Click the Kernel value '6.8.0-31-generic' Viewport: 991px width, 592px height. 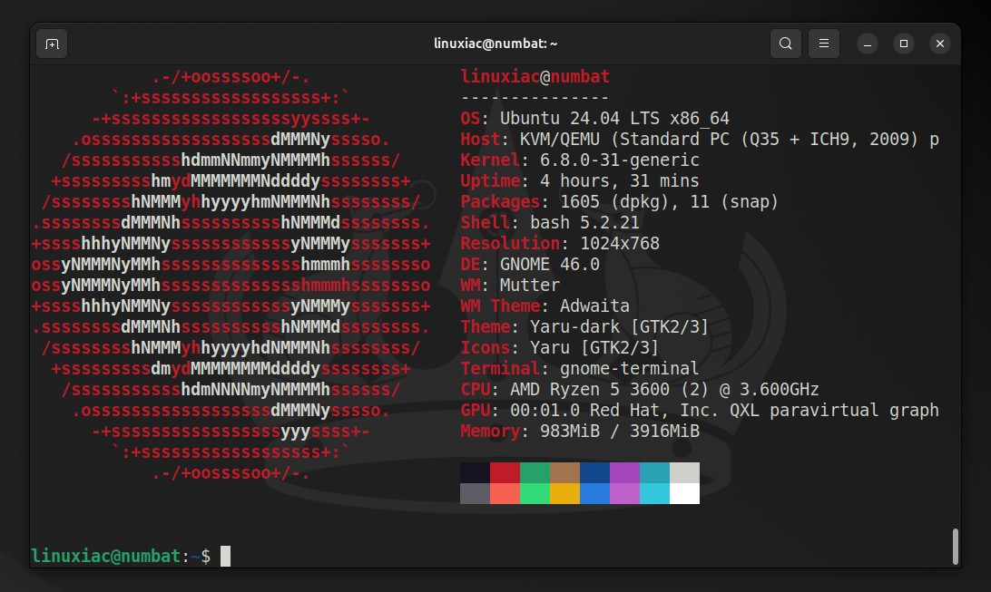619,160
